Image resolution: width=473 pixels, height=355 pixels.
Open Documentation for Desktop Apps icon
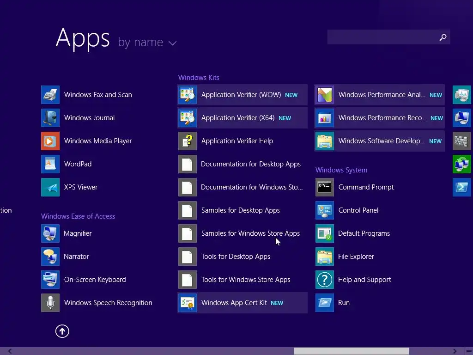click(x=188, y=164)
